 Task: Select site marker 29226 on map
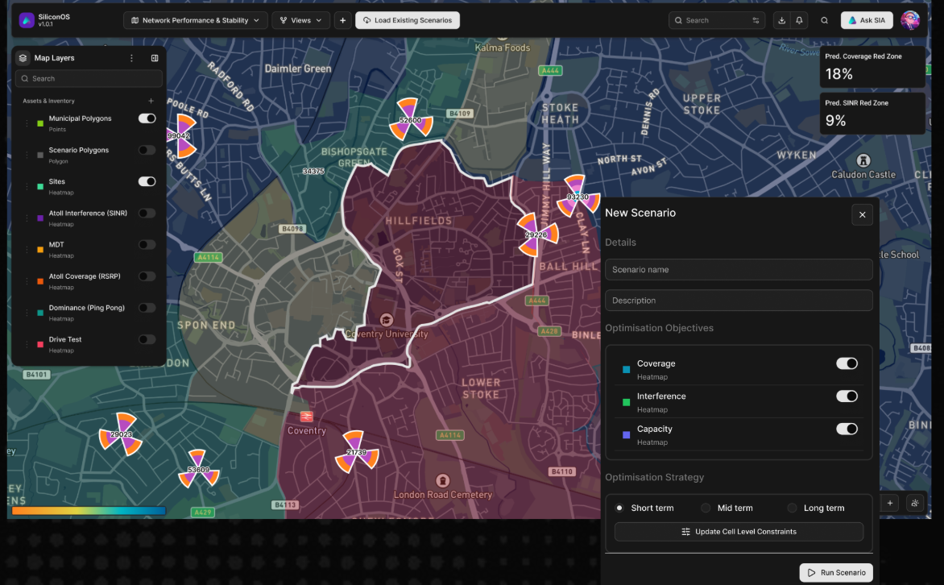tap(536, 234)
